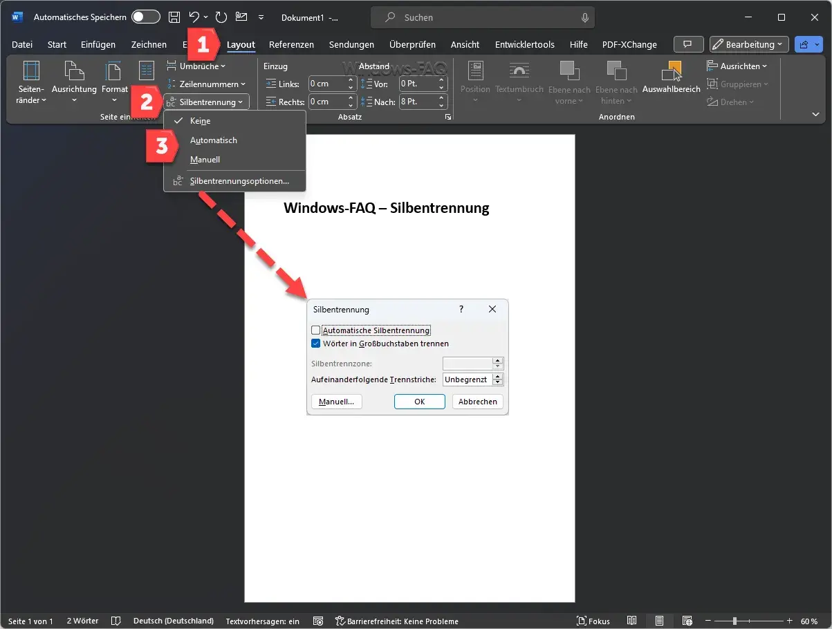Open the comments speech bubble button
Image resolution: width=832 pixels, height=629 pixels.
tap(688, 44)
